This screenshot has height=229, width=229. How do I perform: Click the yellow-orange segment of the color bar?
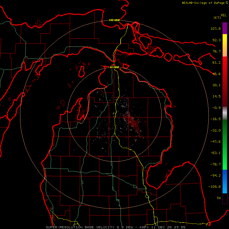(225, 45)
